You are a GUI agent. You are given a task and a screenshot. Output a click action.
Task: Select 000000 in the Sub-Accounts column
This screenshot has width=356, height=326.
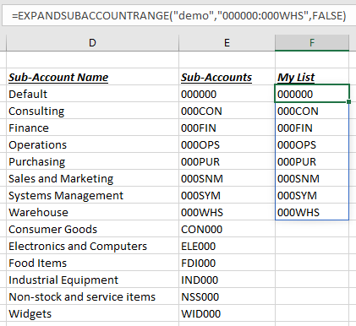pos(227,94)
